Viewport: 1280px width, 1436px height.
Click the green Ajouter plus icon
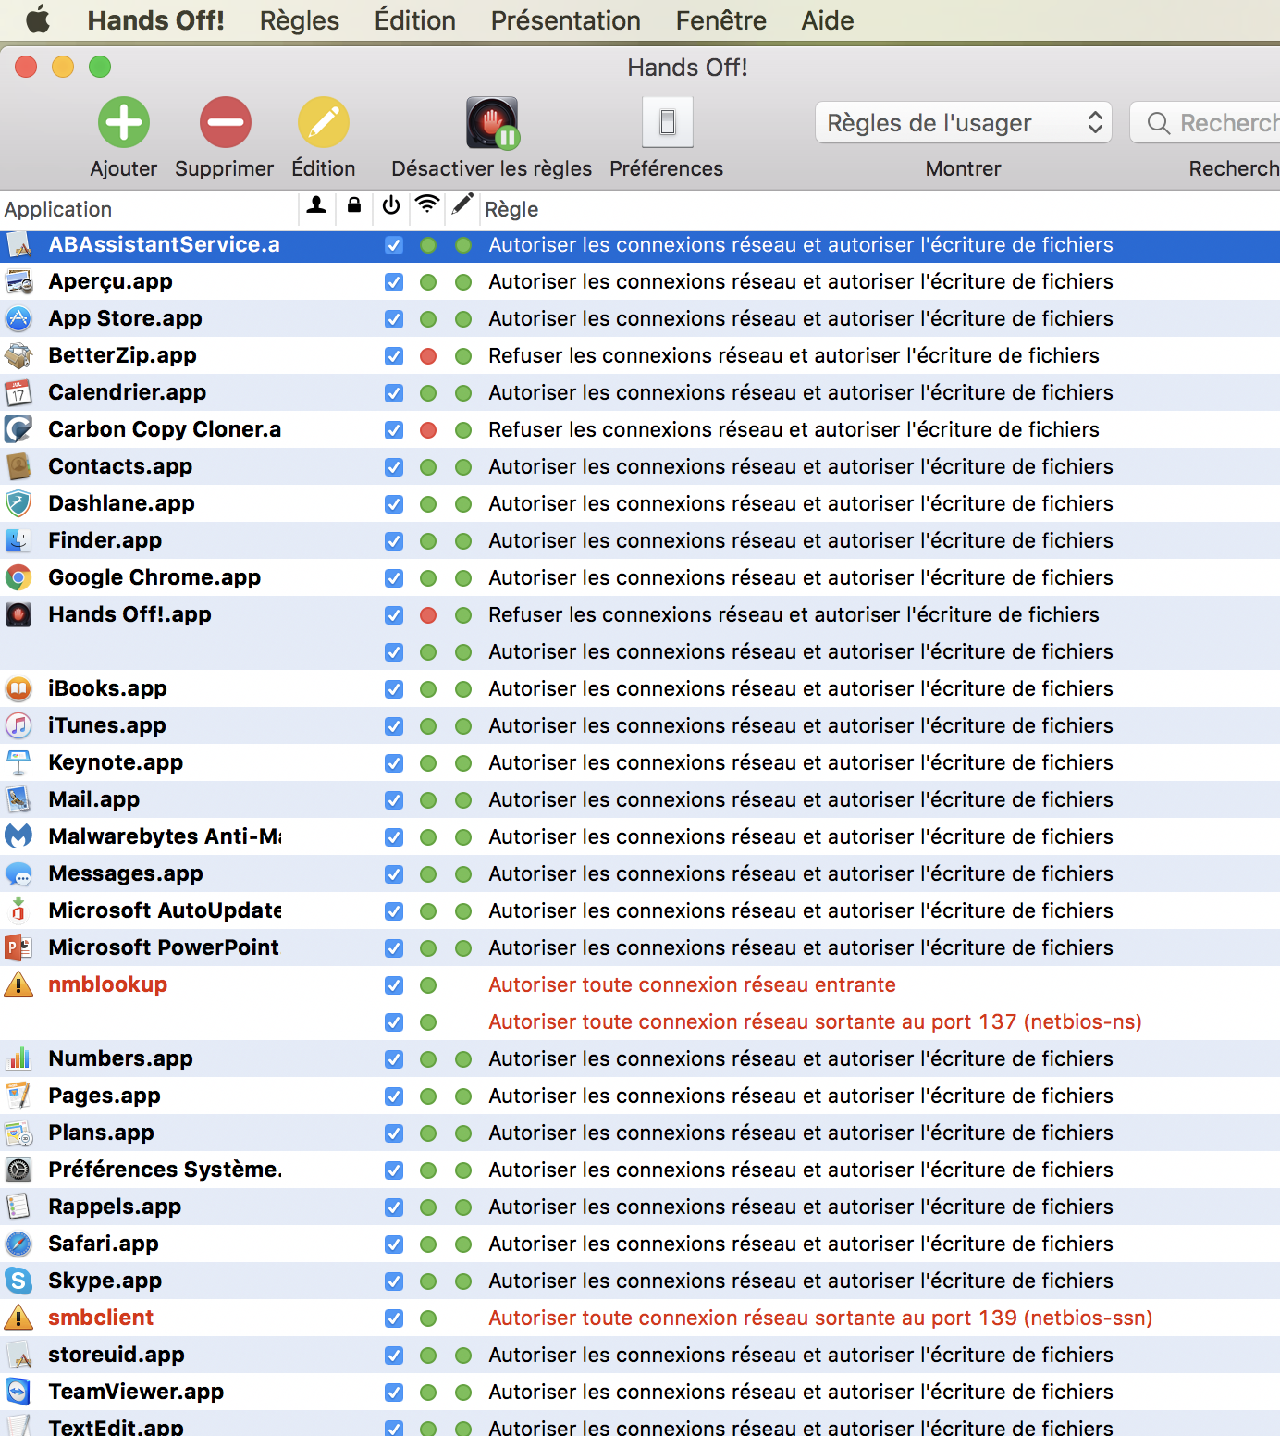point(124,122)
